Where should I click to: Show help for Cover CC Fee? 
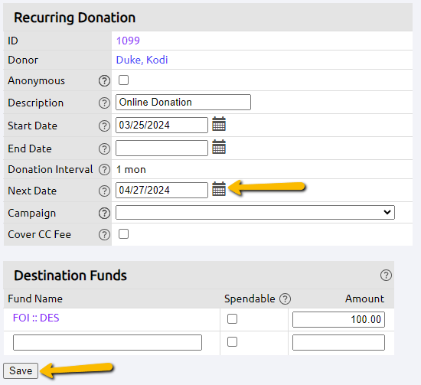click(x=104, y=235)
